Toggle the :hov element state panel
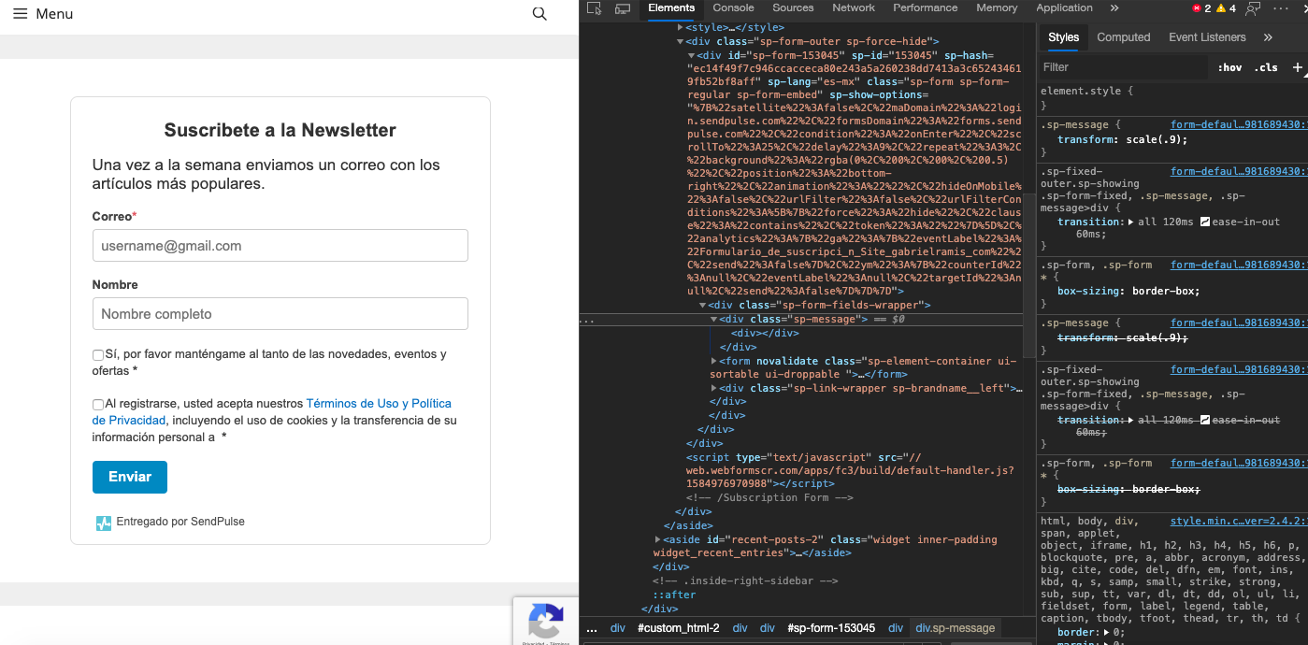Image resolution: width=1308 pixels, height=645 pixels. pos(1229,67)
